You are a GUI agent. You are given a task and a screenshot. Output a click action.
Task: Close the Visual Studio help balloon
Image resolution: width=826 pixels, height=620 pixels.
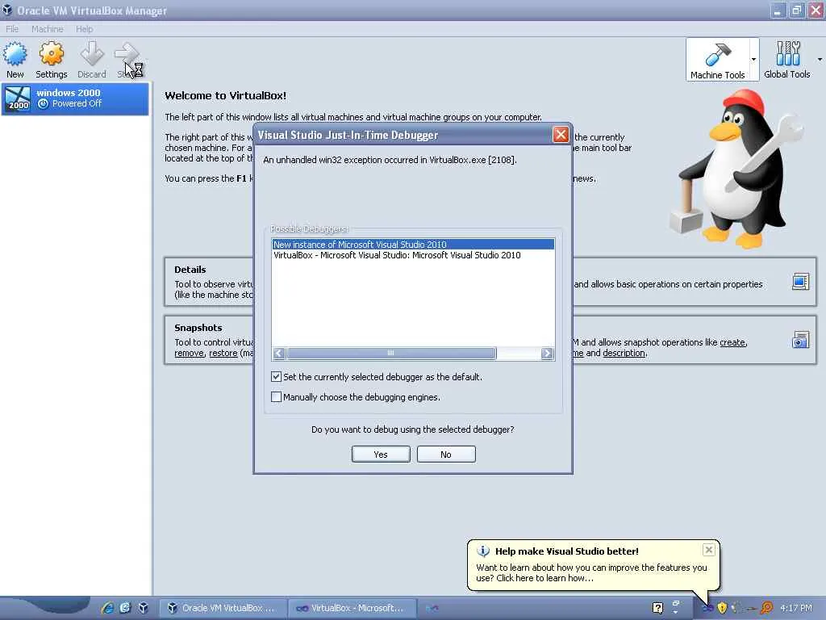coord(708,550)
